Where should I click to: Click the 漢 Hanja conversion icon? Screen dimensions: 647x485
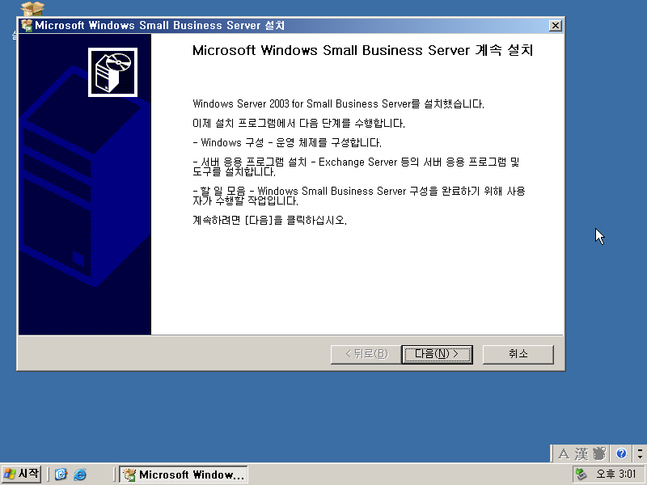pyautogui.click(x=581, y=454)
